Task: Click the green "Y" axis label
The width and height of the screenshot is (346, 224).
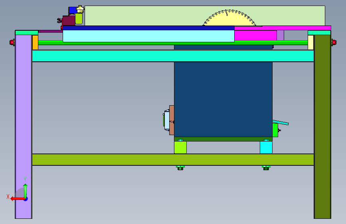Action: tap(25, 179)
